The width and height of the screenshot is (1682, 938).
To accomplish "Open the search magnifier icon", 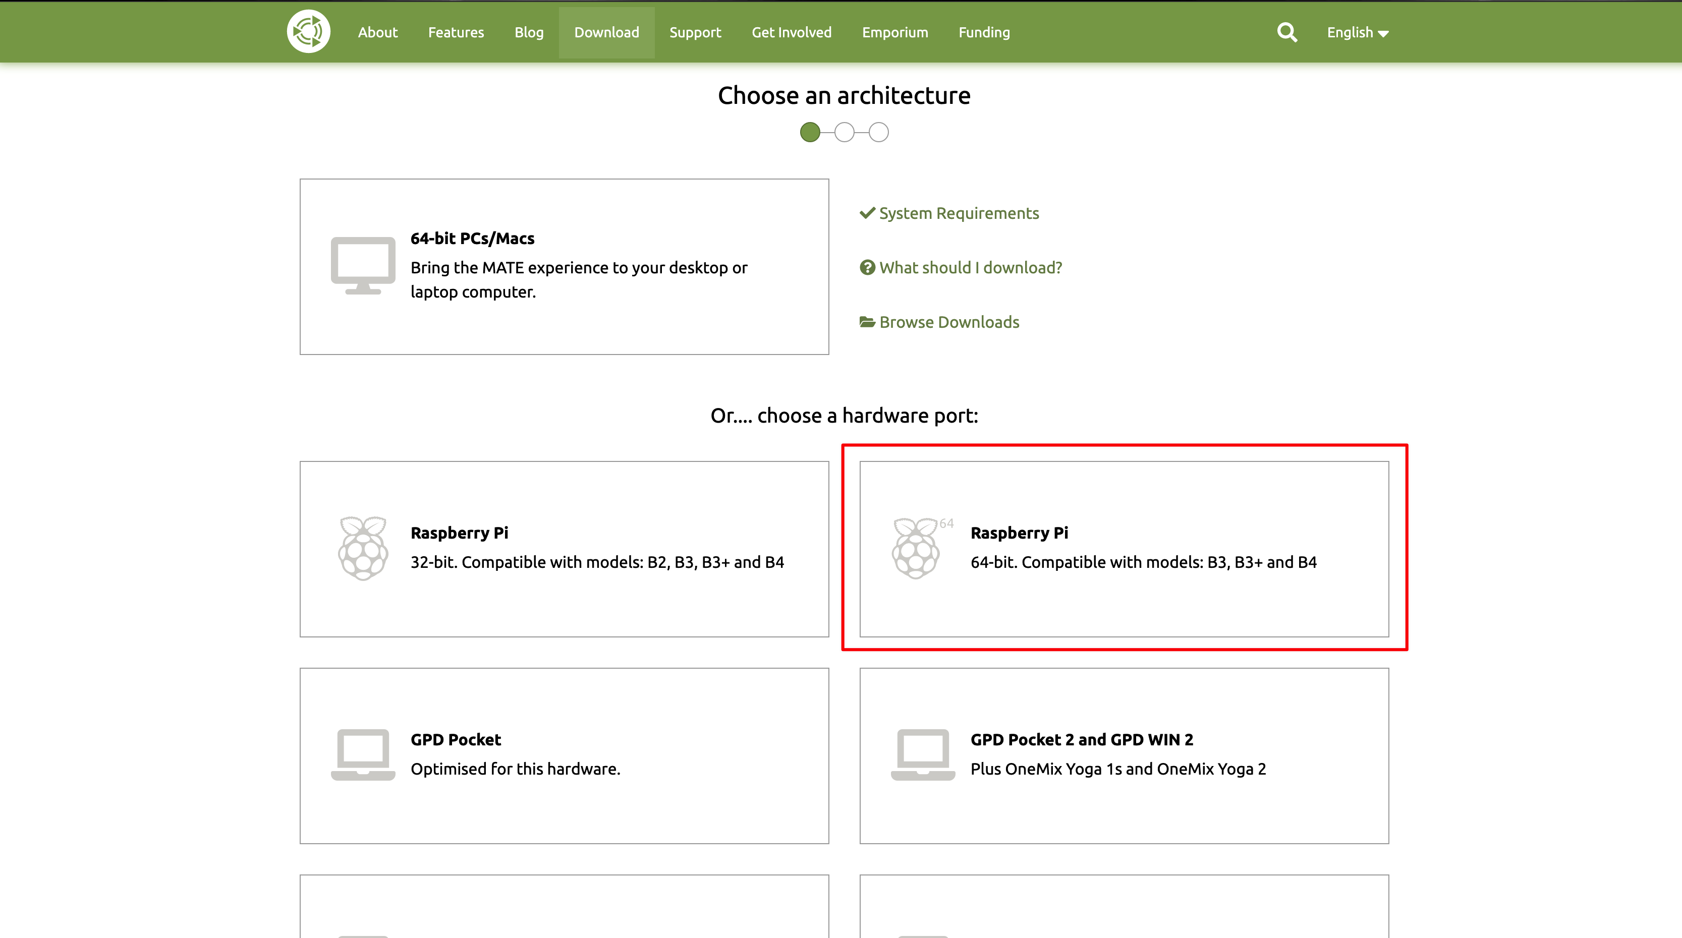I will (1286, 32).
